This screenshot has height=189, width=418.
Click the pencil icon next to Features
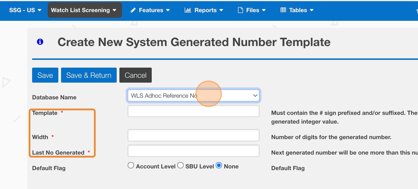point(133,10)
